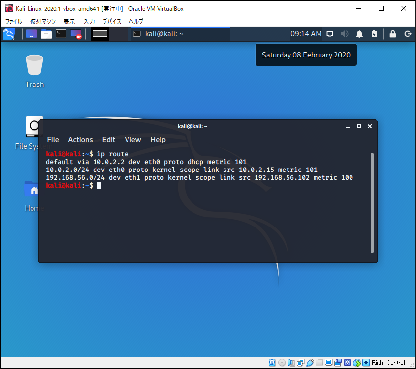
Task: Select the Home folder desktop icon
Action: (32, 196)
